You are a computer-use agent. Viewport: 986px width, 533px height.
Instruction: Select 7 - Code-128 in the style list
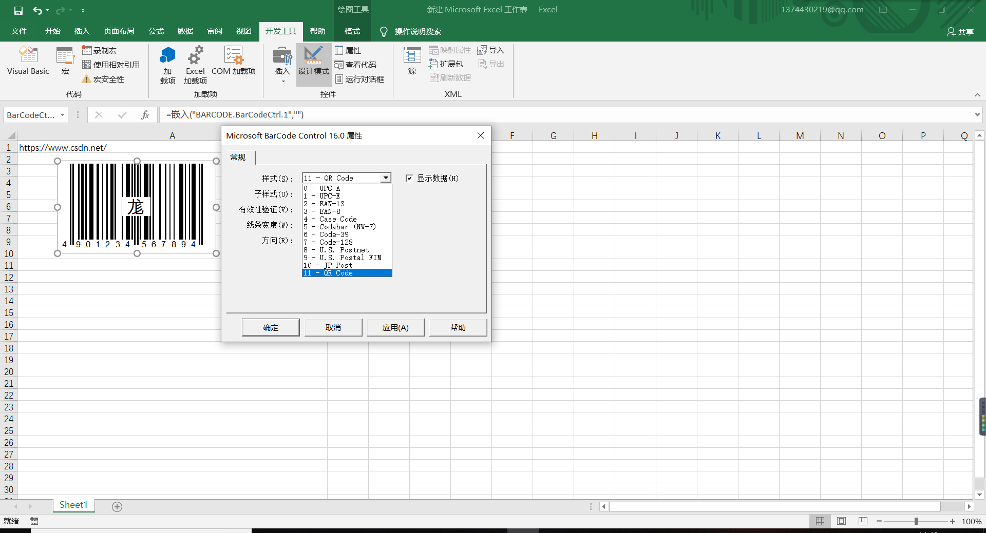tap(328, 242)
